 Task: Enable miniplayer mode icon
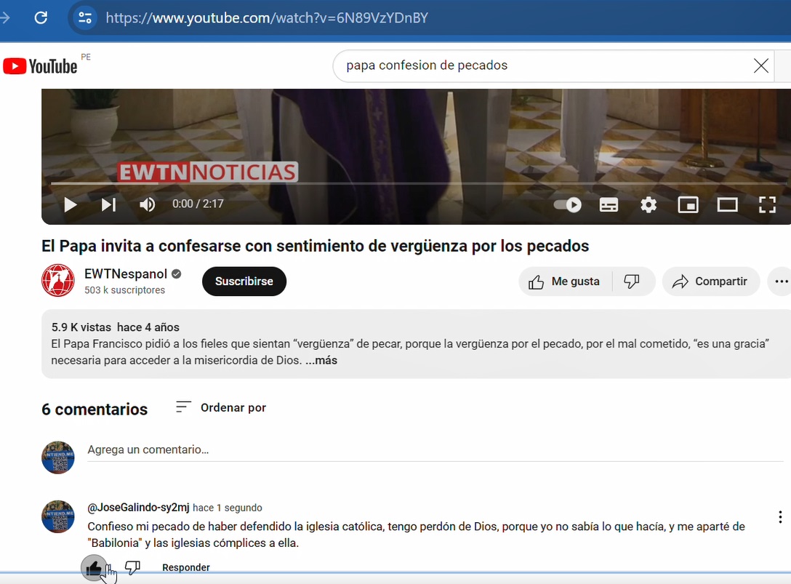click(688, 205)
